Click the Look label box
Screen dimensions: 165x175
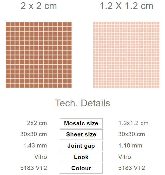(81, 157)
